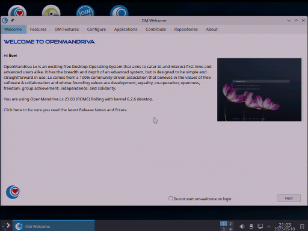Minimize the OM Welcome window
The height and width of the screenshot is (231, 308).
(289, 20)
